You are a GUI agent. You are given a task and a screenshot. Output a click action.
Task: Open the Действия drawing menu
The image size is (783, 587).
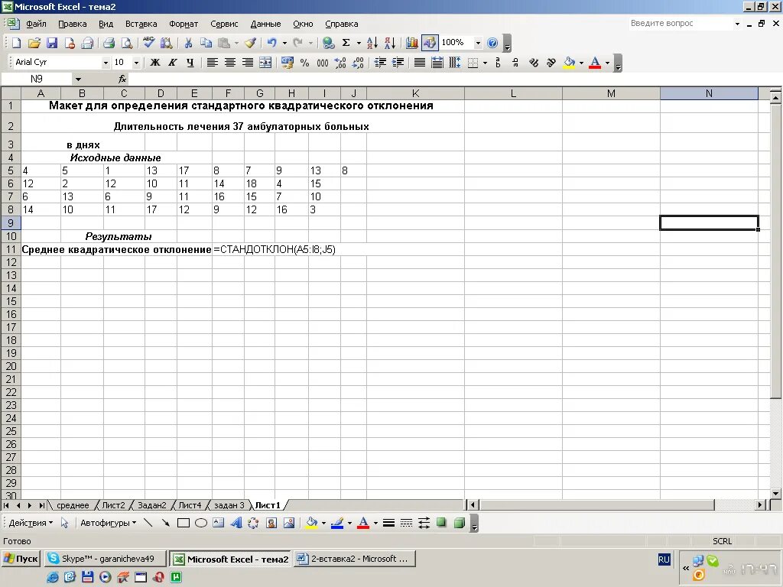tap(31, 523)
